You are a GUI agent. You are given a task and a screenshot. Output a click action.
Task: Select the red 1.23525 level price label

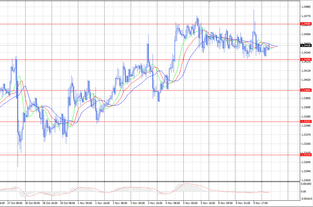point(306,122)
